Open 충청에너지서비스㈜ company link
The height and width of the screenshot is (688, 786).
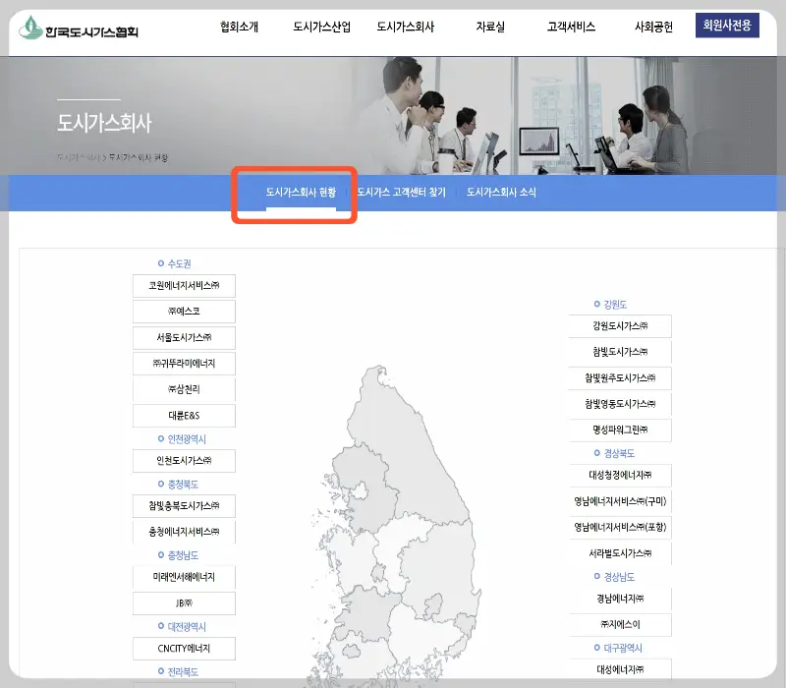pos(184,532)
